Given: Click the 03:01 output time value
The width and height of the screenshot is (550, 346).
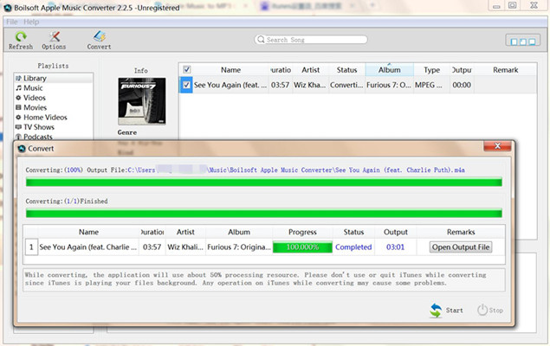Looking at the screenshot, I should [x=395, y=247].
